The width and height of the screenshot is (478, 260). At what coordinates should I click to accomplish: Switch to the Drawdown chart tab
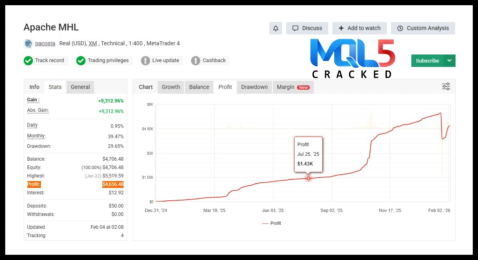[254, 87]
